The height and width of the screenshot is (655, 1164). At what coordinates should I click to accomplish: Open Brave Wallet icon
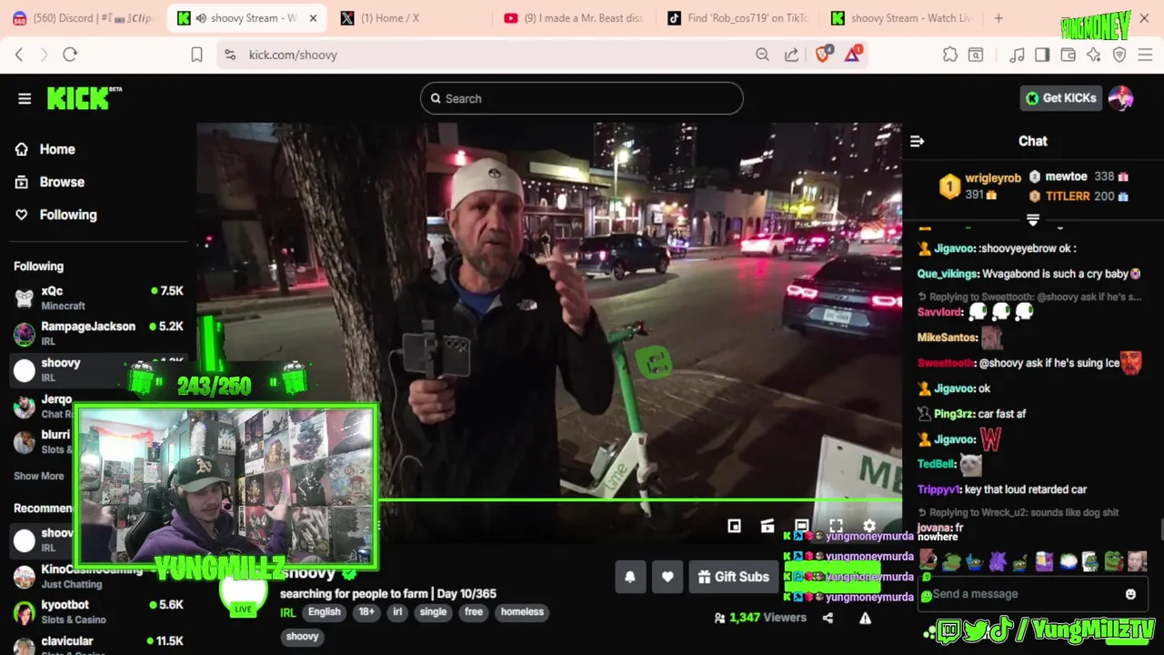pos(1068,55)
